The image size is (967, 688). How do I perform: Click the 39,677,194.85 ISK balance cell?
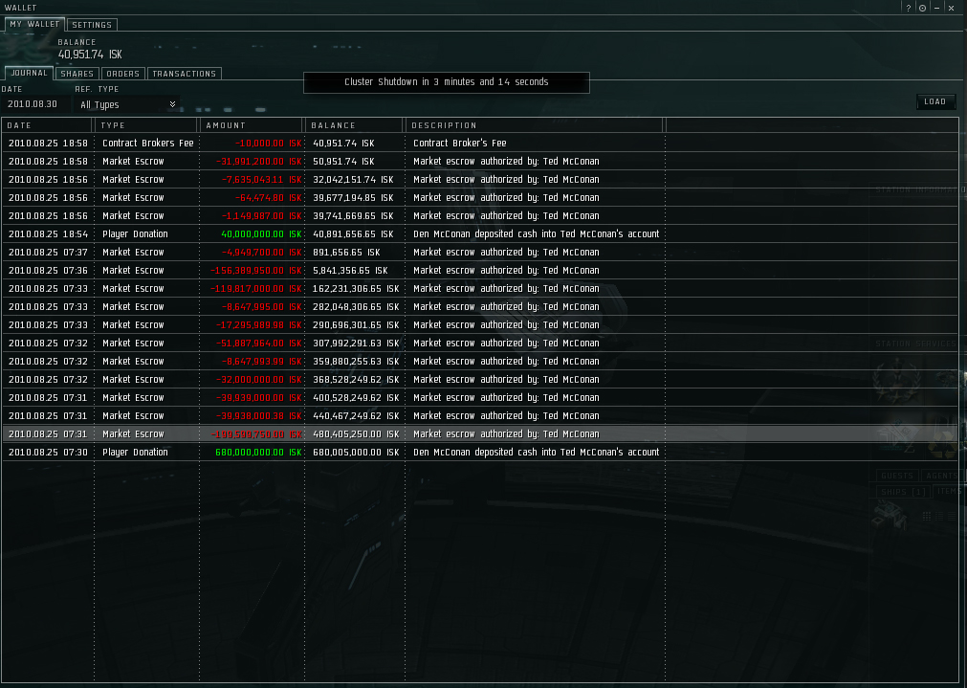point(353,197)
